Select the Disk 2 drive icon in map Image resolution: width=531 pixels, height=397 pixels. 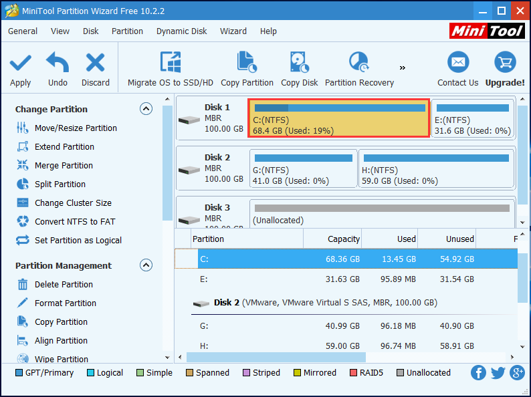(x=189, y=170)
